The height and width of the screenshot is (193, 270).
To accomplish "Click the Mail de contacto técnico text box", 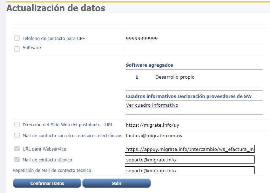I will click(x=189, y=160).
